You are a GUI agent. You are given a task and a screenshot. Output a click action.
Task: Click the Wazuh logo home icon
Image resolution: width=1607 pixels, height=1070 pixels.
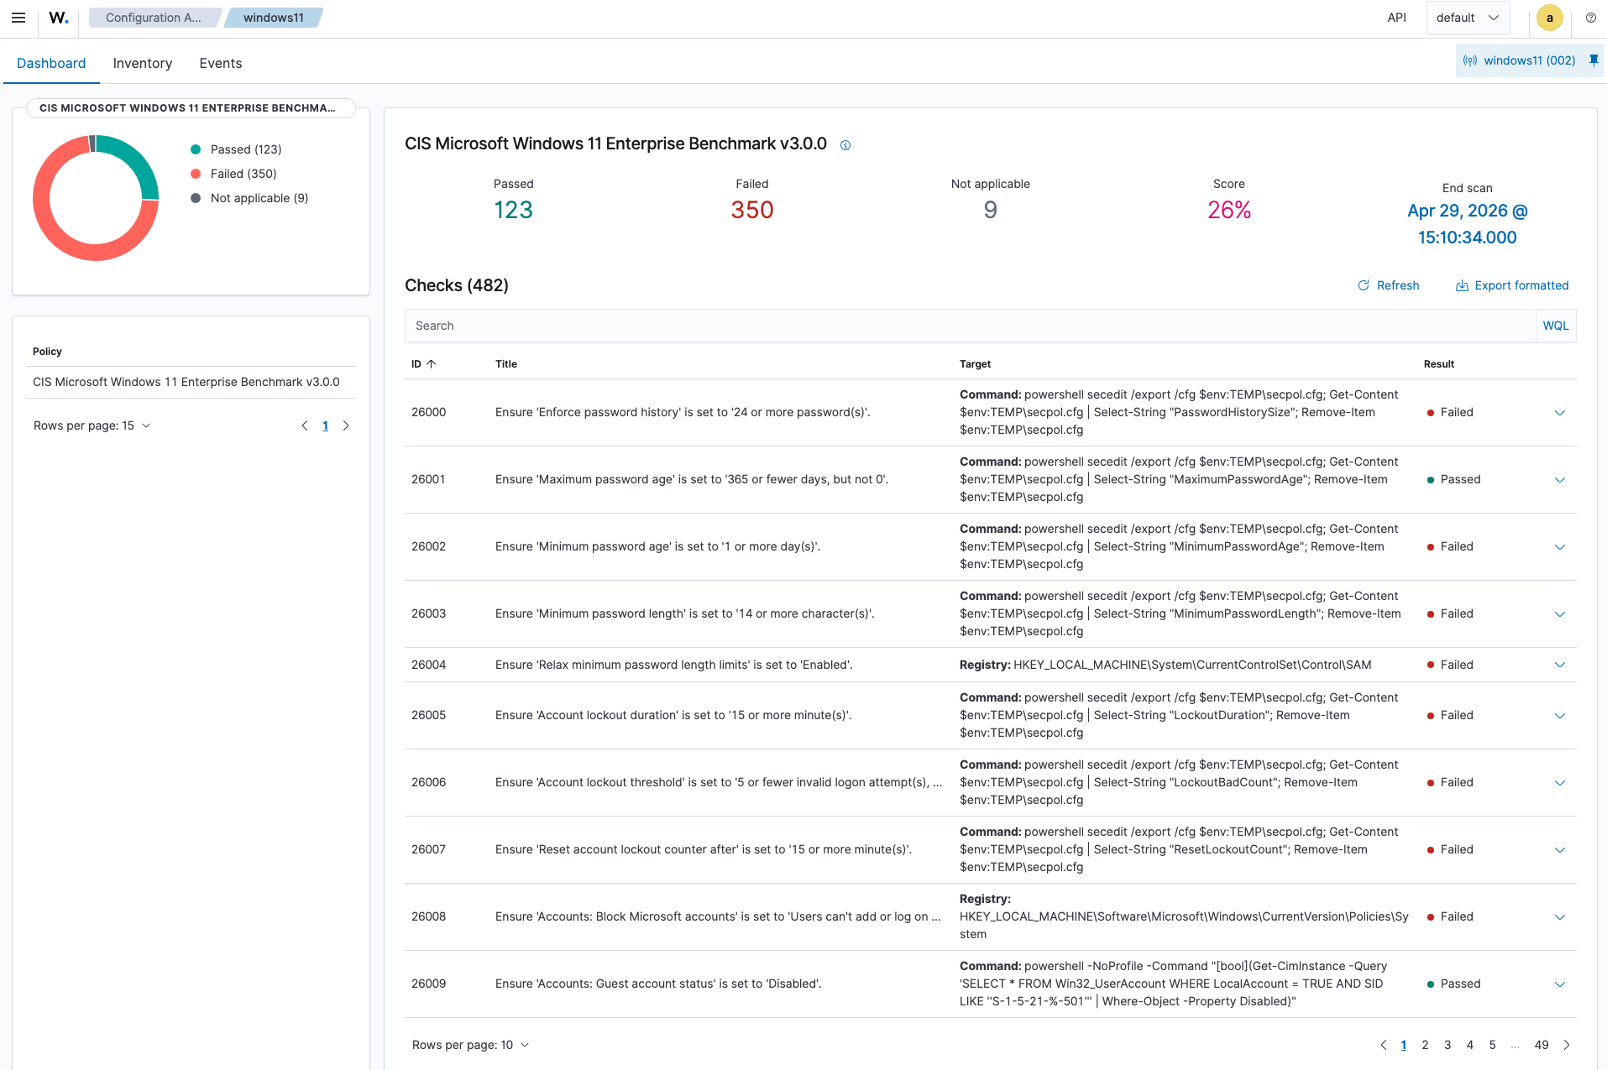59,18
